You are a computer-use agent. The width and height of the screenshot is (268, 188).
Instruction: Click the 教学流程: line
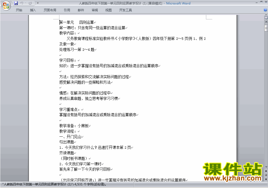(x=68, y=131)
